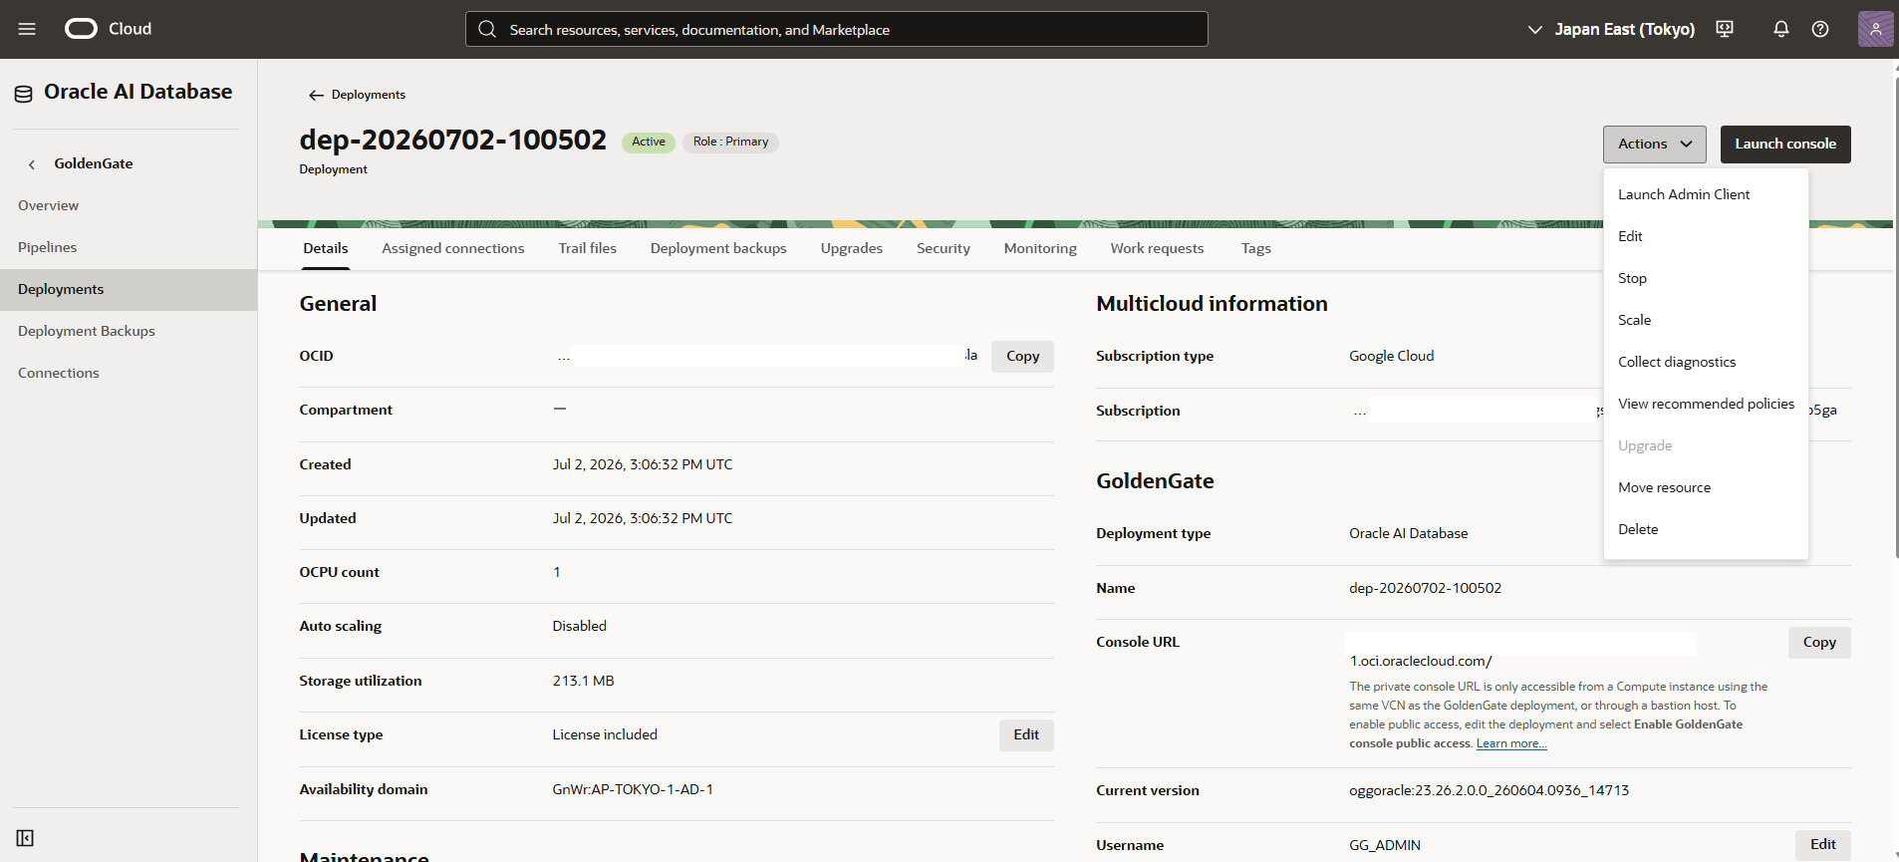Viewport: 1899px width, 862px height.
Task: Click the Active status badge
Action: (x=649, y=143)
